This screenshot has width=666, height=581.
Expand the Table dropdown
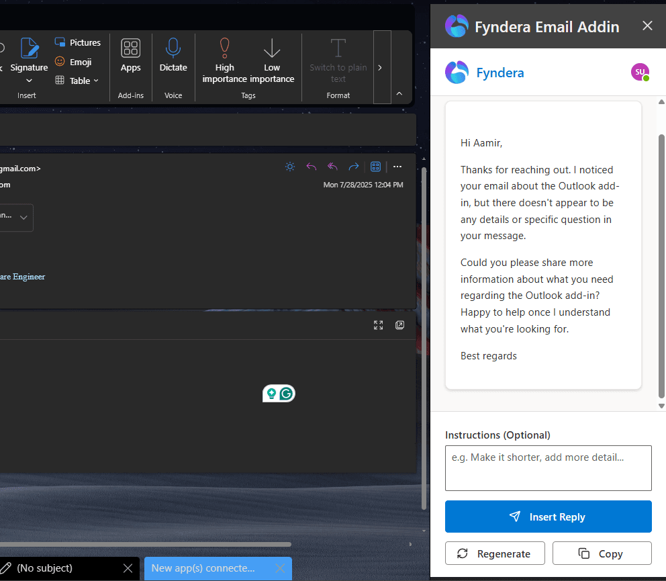[x=77, y=81]
